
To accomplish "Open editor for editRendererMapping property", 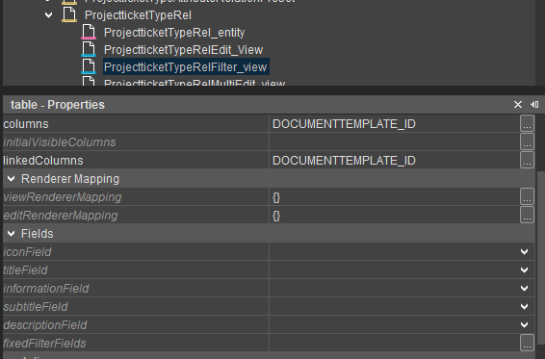I will point(527,216).
